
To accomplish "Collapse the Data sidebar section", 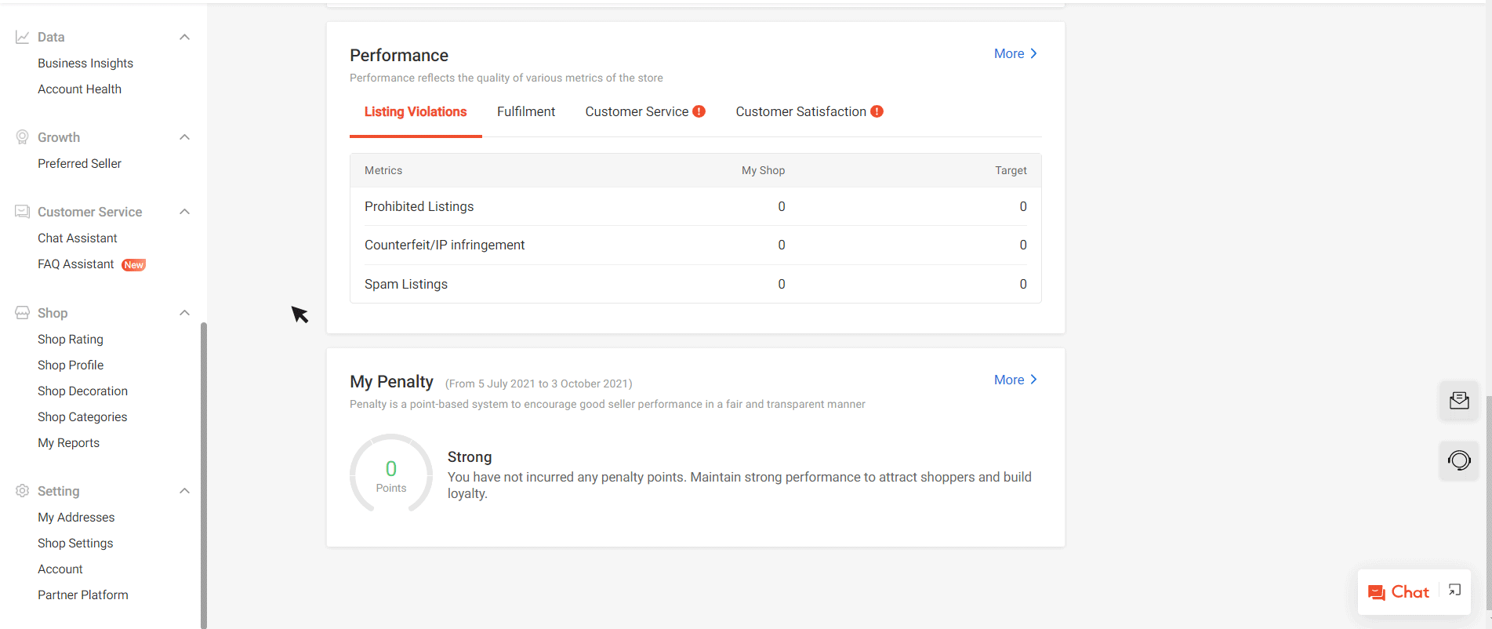I will click(184, 37).
